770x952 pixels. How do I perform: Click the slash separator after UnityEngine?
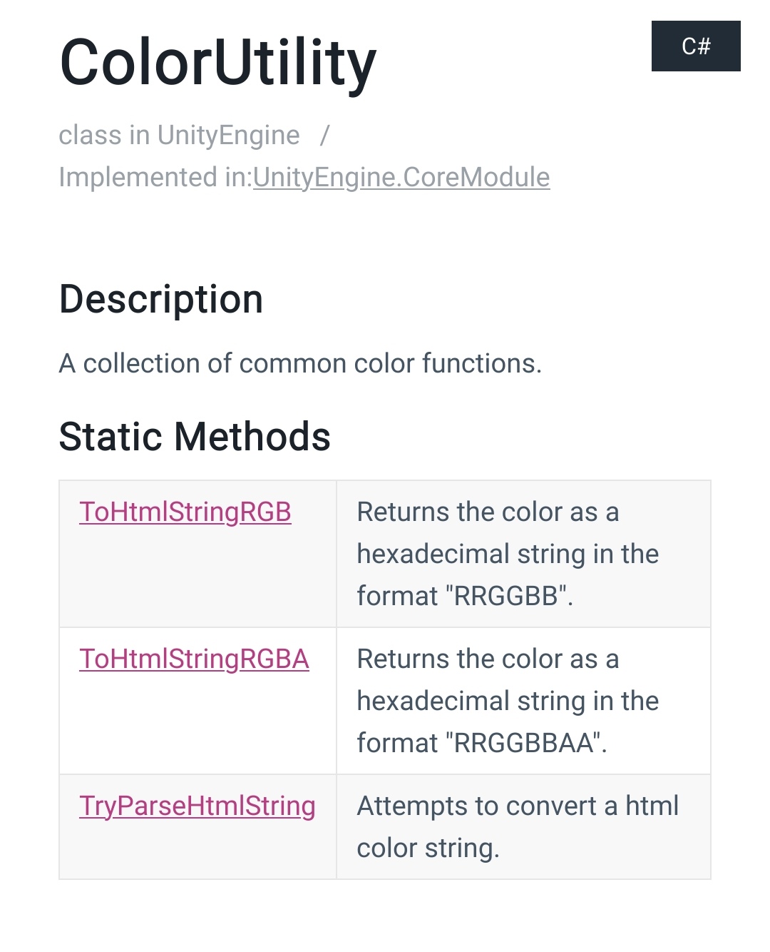(x=324, y=135)
